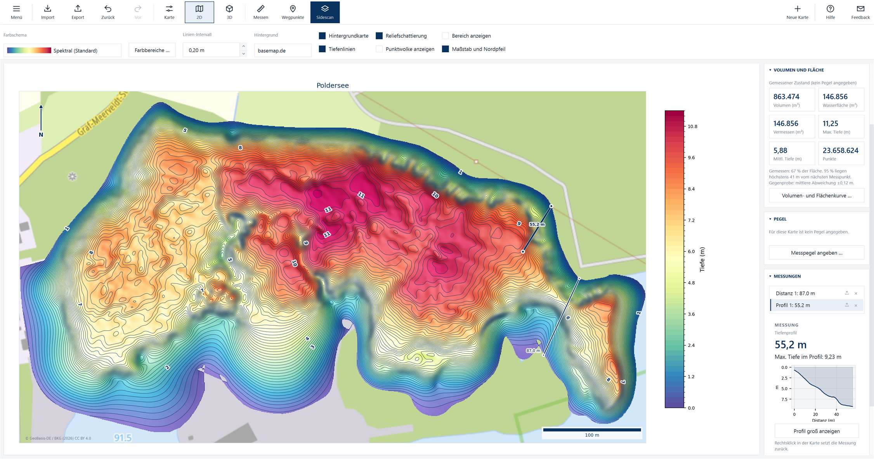
Task: Delete the Distanz 1 measurement
Action: point(856,293)
